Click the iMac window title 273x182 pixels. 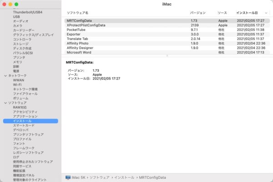(167, 4)
